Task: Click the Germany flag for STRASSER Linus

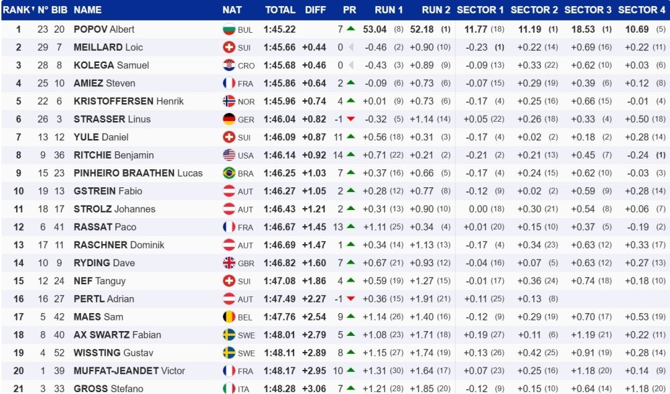Action: click(x=229, y=119)
